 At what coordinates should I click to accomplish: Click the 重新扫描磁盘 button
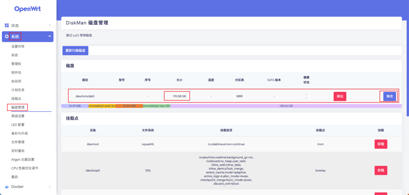[x=75, y=51]
